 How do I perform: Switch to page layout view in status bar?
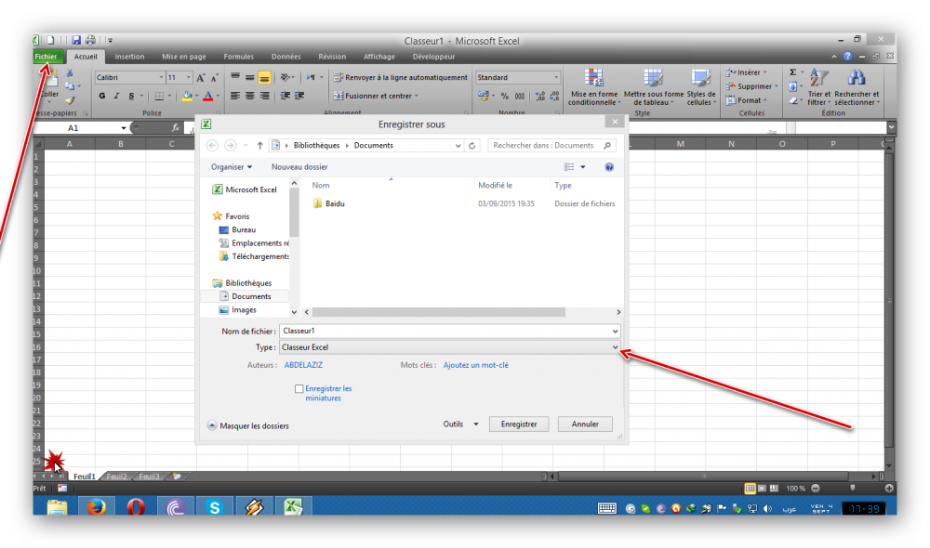tap(763, 489)
